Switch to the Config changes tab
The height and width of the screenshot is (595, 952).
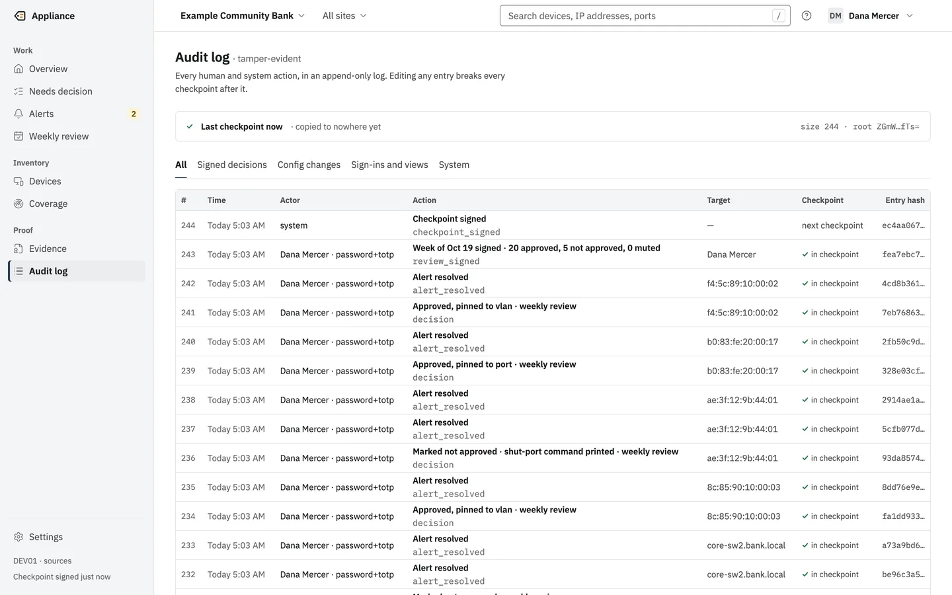click(309, 165)
